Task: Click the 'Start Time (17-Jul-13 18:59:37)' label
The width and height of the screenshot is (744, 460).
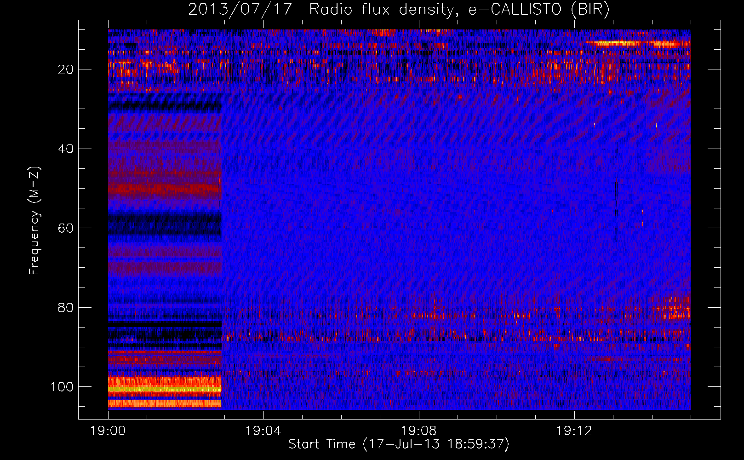Action: [399, 444]
